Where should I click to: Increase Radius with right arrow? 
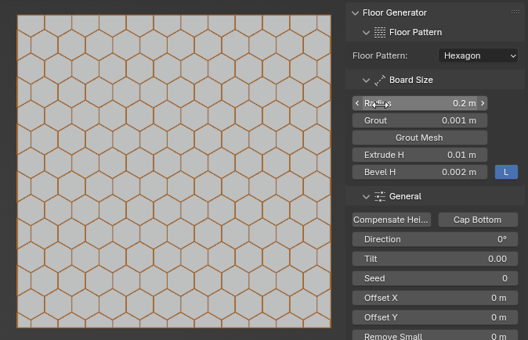483,103
